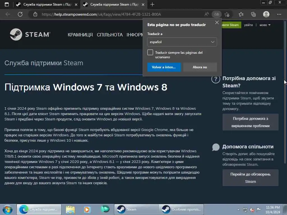Open Edge taskbar button

pyautogui.click(x=39, y=209)
